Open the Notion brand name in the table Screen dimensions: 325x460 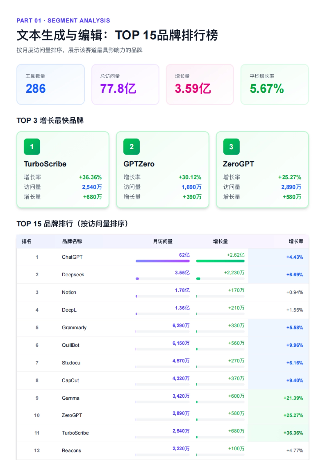[69, 292]
